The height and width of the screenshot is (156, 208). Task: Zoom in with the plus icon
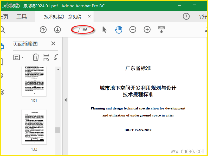[147, 29]
